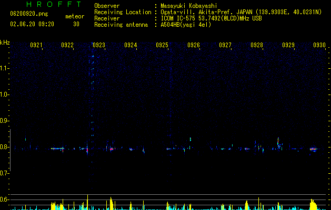
Task: Select the file name 06200920.png
Action: (x=29, y=14)
